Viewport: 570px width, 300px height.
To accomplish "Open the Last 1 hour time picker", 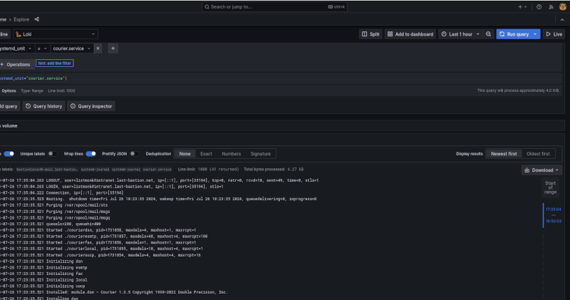I will point(460,34).
